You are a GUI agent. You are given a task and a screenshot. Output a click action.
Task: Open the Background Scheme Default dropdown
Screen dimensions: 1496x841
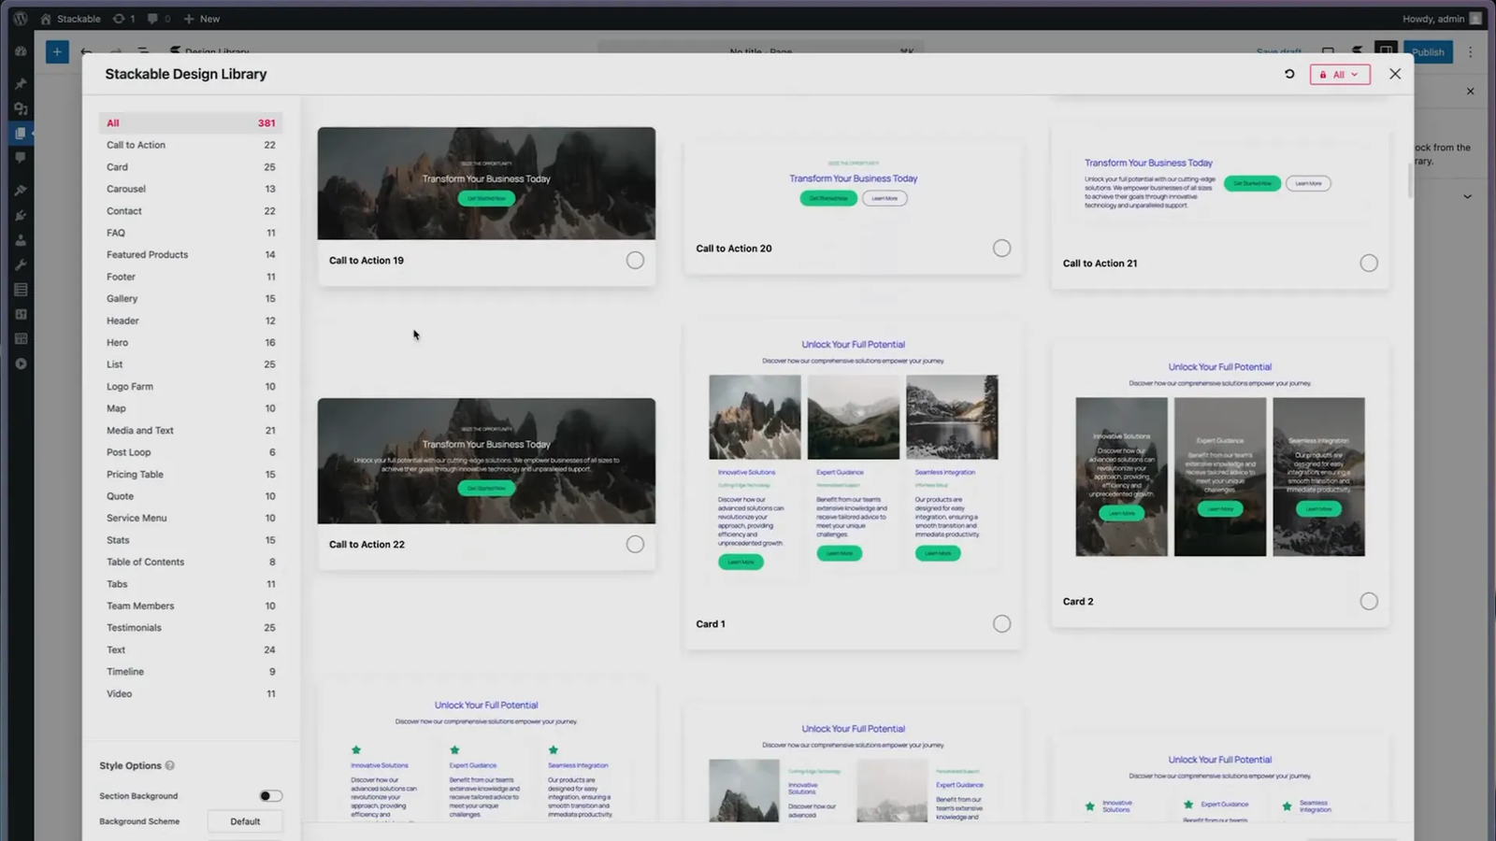tap(245, 821)
